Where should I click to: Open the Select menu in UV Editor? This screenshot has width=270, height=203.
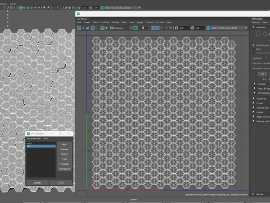coord(96,23)
